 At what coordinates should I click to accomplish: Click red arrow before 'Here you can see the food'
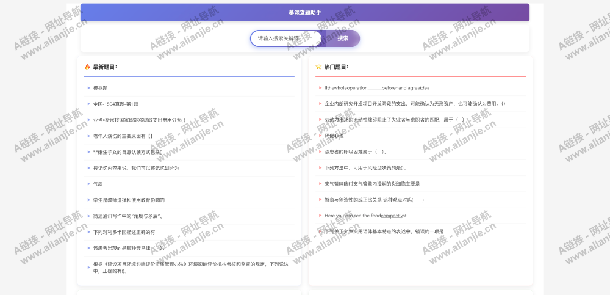320,216
